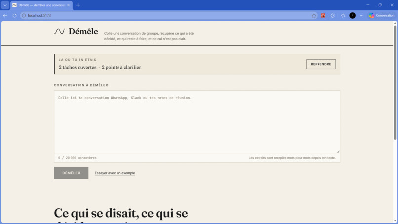This screenshot has height=224, width=398.
Task: Click 'Les extraits sont recopiés' note
Action: 292,158
